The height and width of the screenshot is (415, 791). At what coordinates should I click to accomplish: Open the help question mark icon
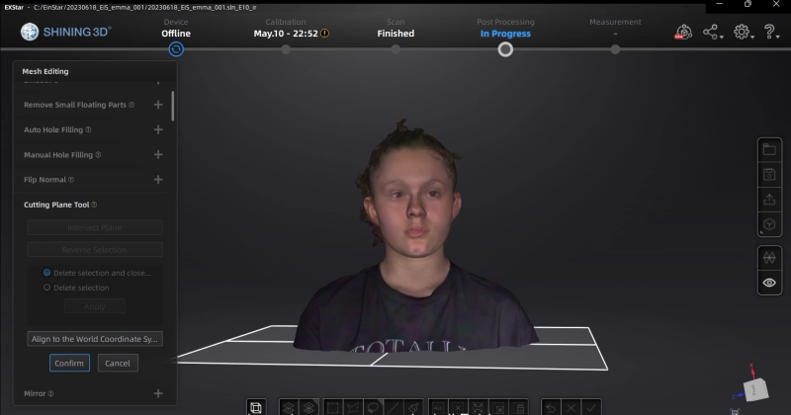click(769, 32)
